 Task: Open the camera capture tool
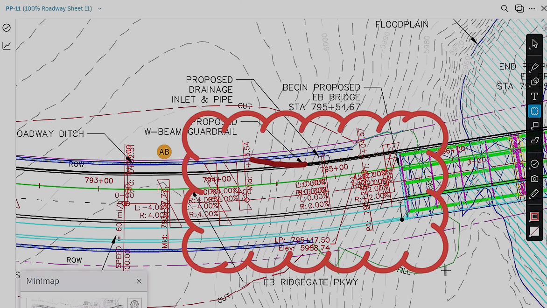pyautogui.click(x=535, y=178)
